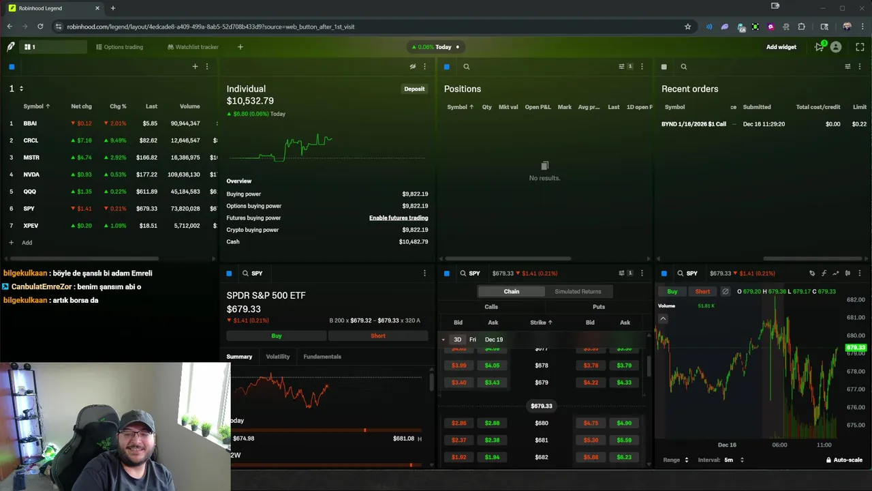Viewport: 872px width, 491px height.
Task: Change chart type candlestick icon
Action: pyautogui.click(x=847, y=273)
